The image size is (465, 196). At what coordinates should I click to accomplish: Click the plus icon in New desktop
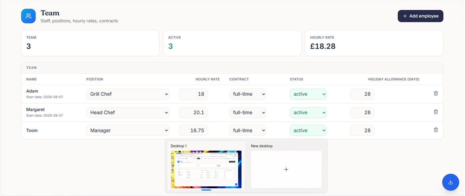(286, 169)
